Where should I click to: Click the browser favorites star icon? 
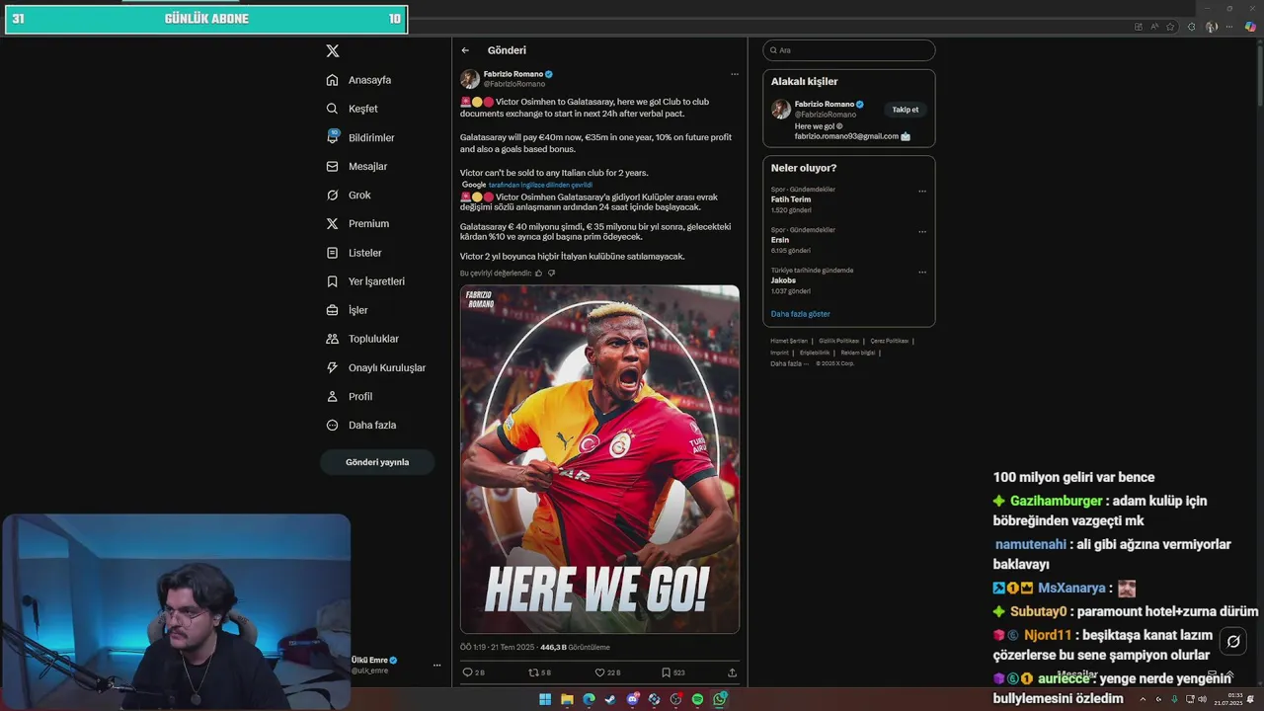[1170, 27]
